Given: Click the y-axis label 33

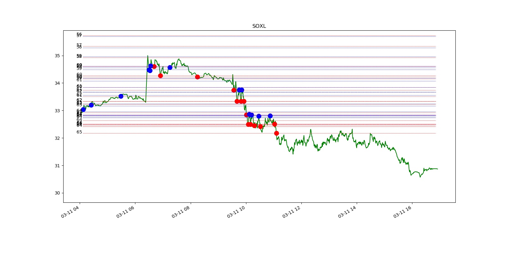Looking at the screenshot, I should coord(57,111).
